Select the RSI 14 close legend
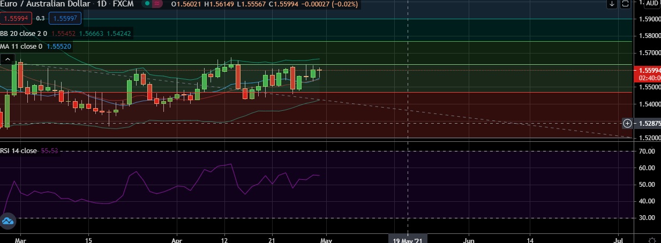Viewport: 661px width, 243px height. (19, 151)
